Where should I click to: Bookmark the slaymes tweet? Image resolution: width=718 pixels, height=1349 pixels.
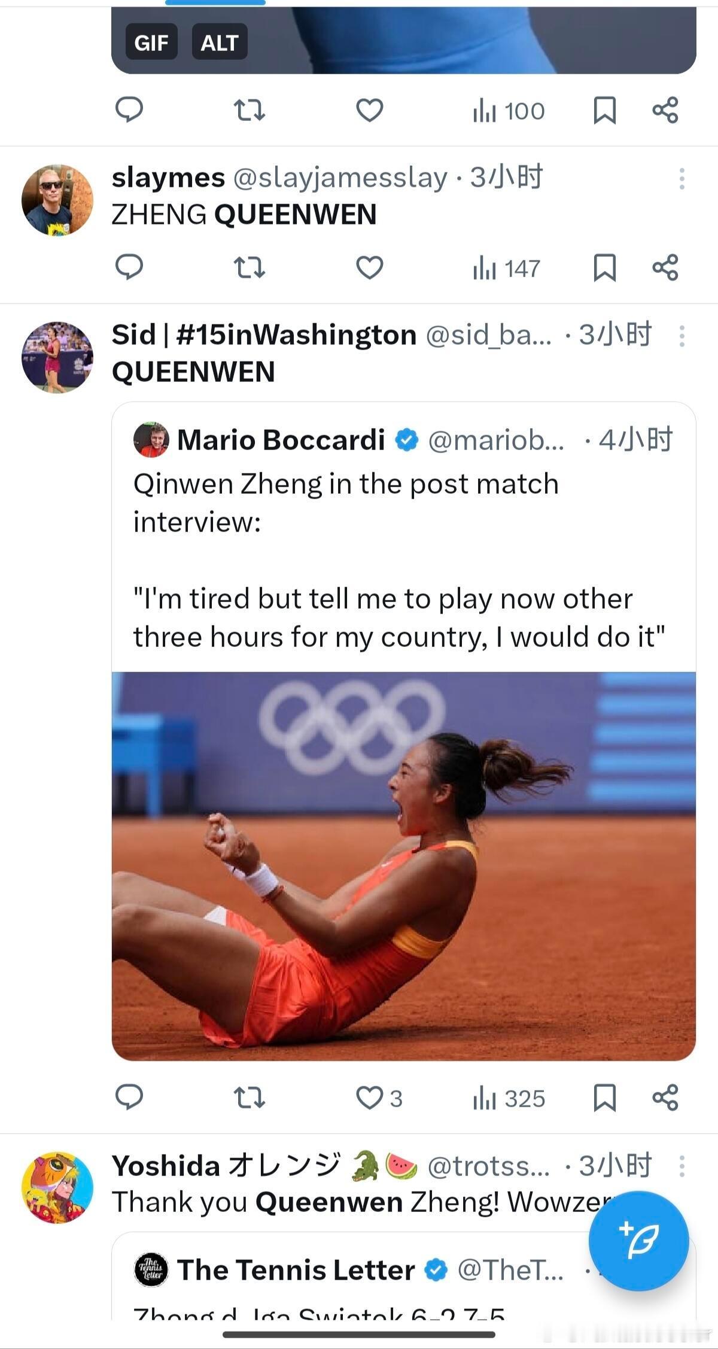click(604, 268)
